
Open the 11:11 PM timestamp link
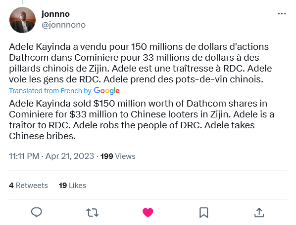click(24, 156)
